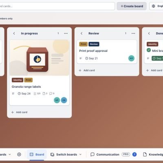Open the Print proof approval card
The image size is (163, 163).
point(93,51)
